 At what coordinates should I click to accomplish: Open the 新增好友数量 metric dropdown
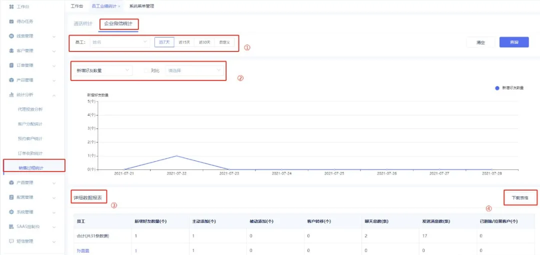click(x=102, y=70)
